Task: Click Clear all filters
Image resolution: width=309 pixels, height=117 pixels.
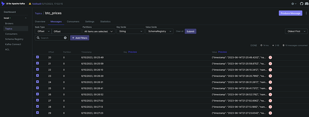Action: [180, 31]
